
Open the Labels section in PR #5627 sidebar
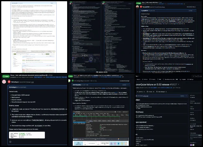click(x=192, y=107)
